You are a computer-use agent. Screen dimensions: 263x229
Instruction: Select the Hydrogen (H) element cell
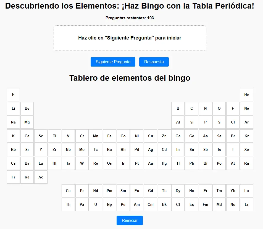coord(13,95)
